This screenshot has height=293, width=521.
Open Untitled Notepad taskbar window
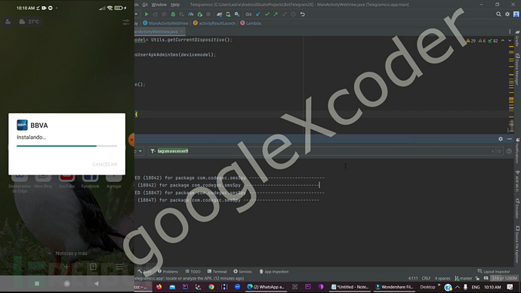350,287
